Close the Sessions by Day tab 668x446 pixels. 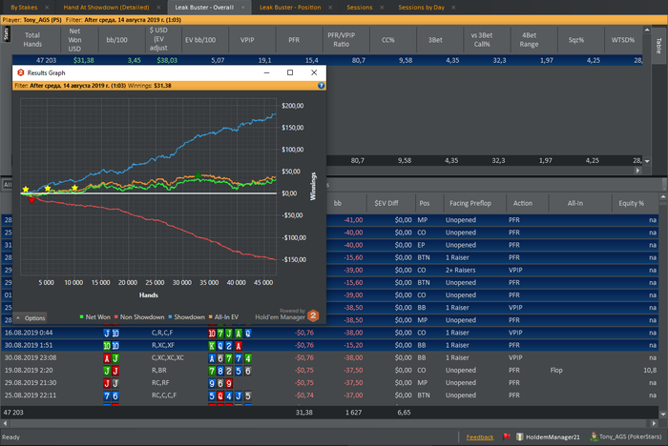tap(453, 8)
